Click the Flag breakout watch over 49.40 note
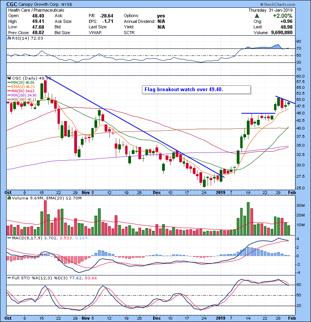 point(196,90)
